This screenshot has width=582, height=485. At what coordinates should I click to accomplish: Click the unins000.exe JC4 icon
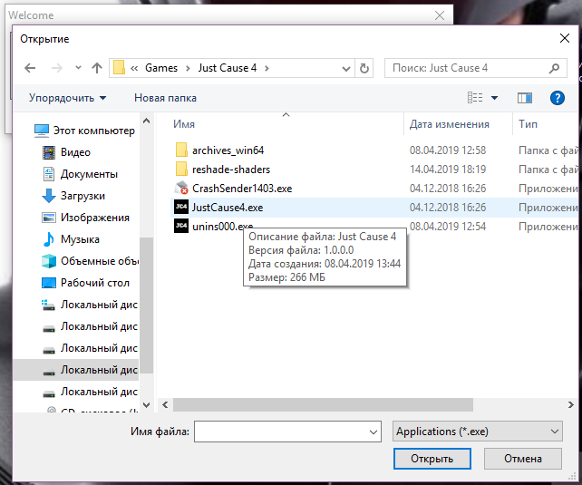tap(181, 227)
